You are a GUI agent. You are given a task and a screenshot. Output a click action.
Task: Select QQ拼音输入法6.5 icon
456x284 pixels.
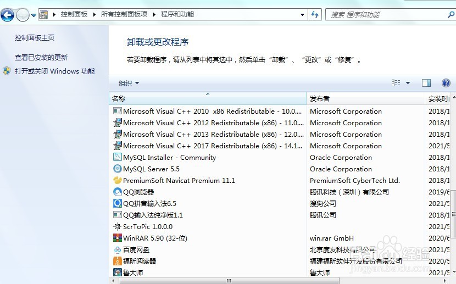click(117, 203)
